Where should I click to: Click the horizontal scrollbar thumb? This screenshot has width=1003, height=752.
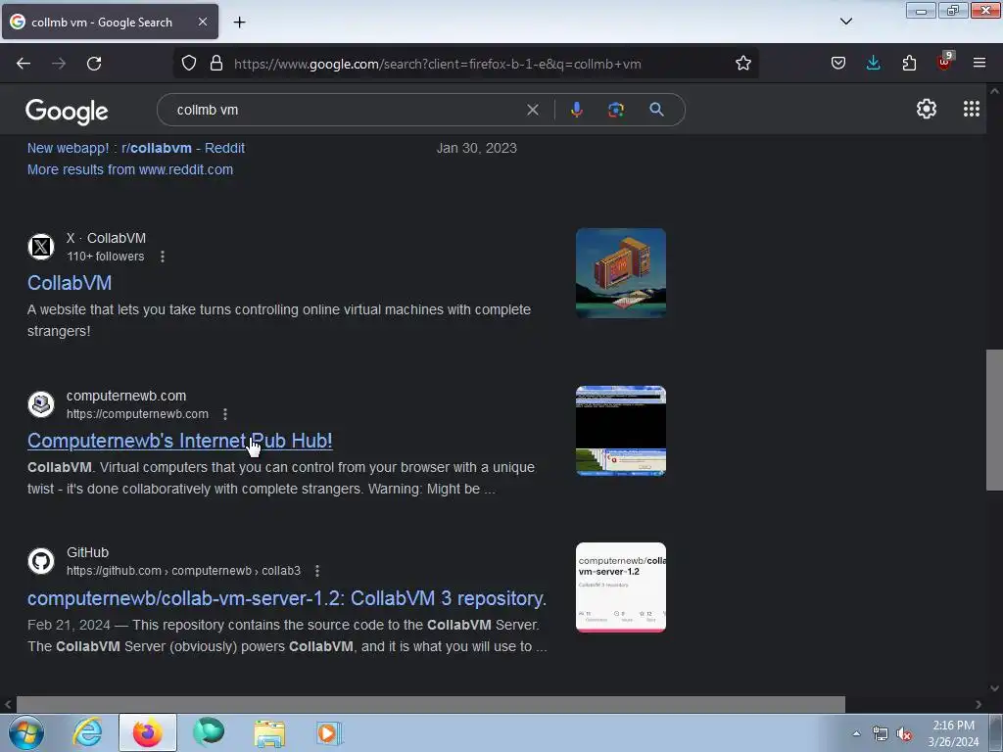[431, 704]
